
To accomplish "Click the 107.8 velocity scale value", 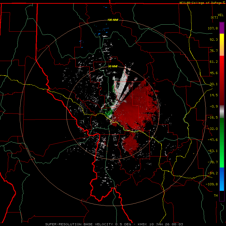I will (x=213, y=28).
